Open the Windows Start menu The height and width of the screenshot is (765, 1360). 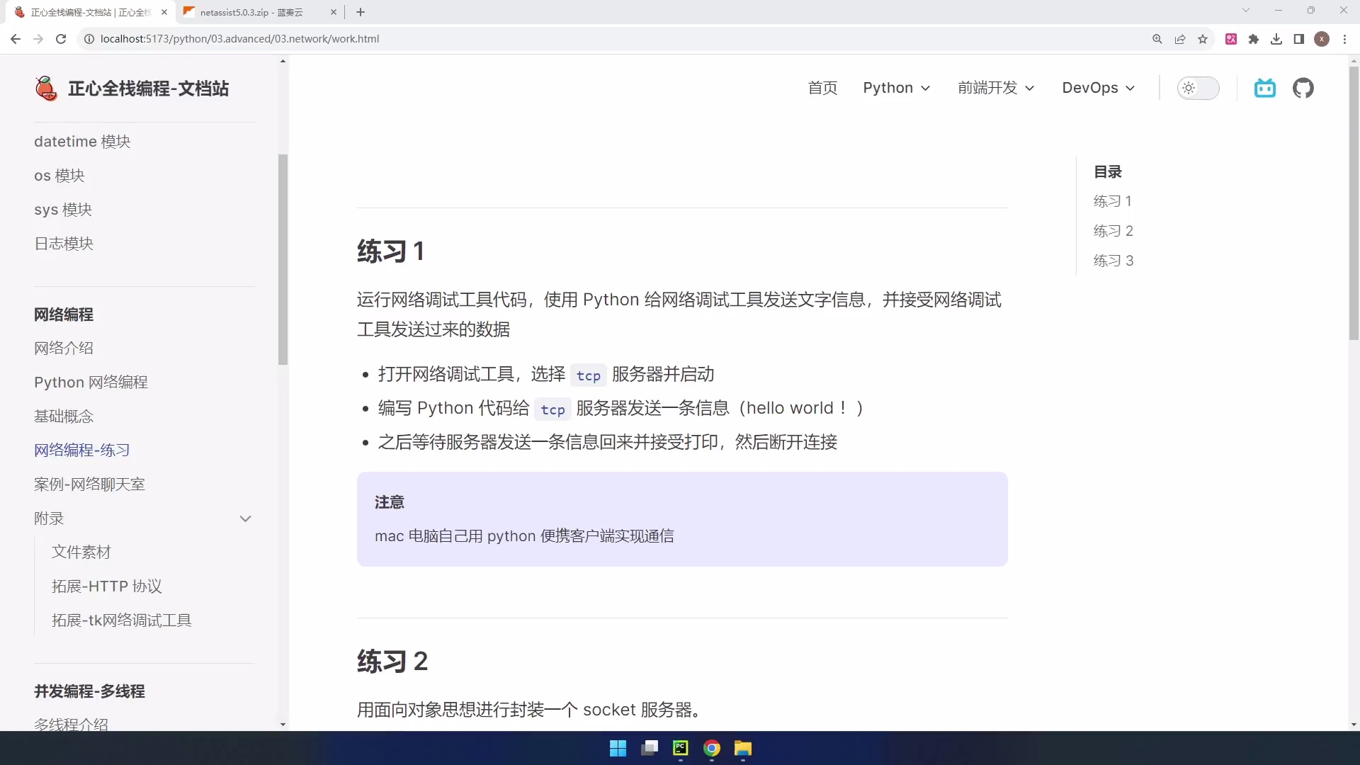point(618,748)
